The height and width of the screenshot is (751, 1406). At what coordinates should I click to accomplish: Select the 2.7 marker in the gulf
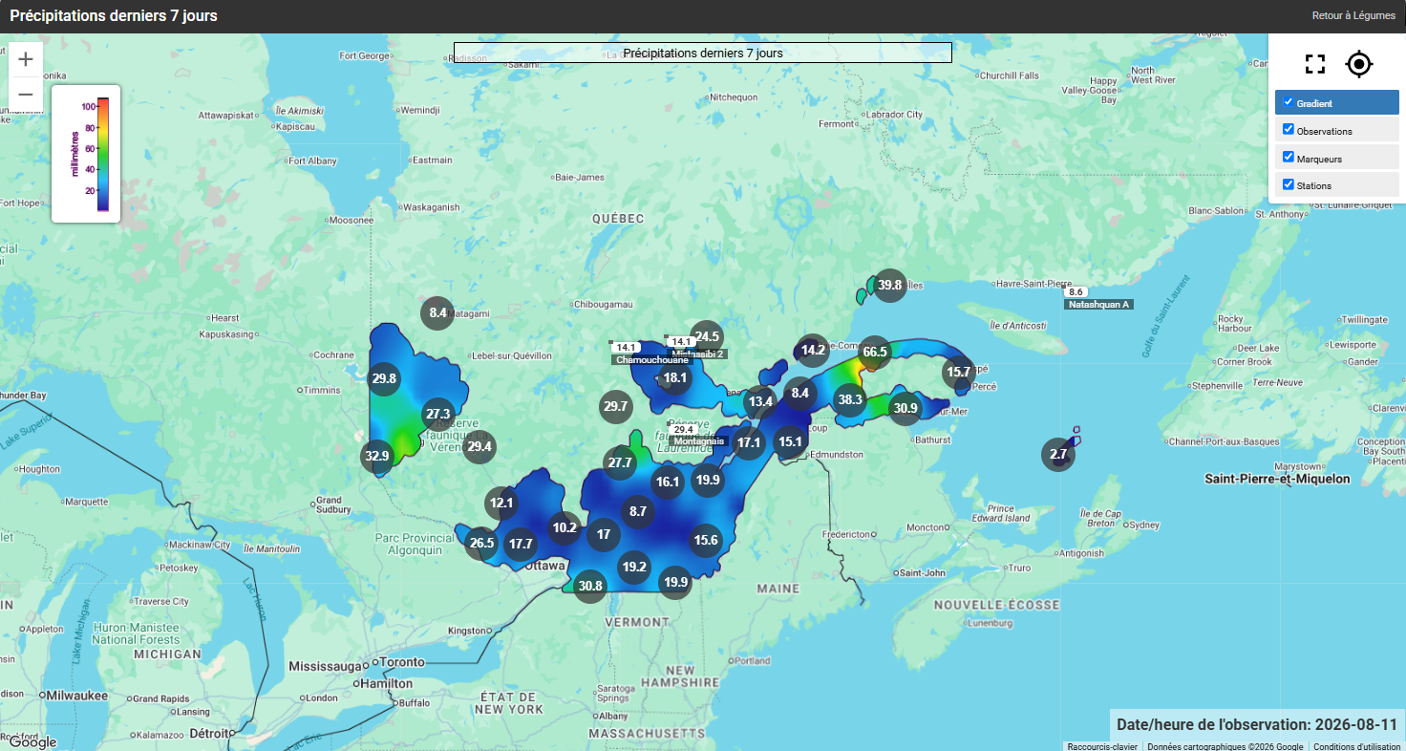[x=1058, y=454]
